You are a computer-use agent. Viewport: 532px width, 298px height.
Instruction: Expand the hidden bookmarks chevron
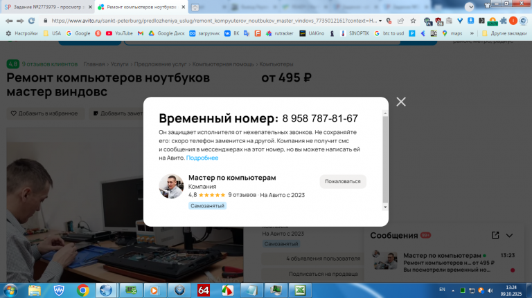coord(472,33)
